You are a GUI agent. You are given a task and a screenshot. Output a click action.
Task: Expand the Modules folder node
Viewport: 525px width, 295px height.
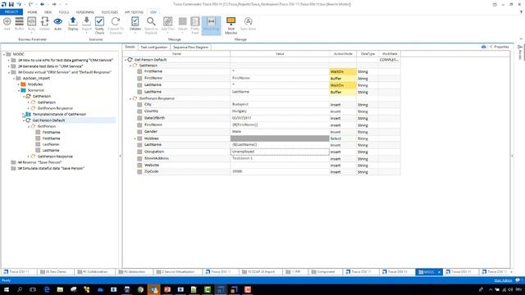(18, 84)
